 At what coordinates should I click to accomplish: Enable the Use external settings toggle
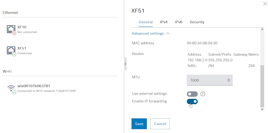tap(192, 94)
